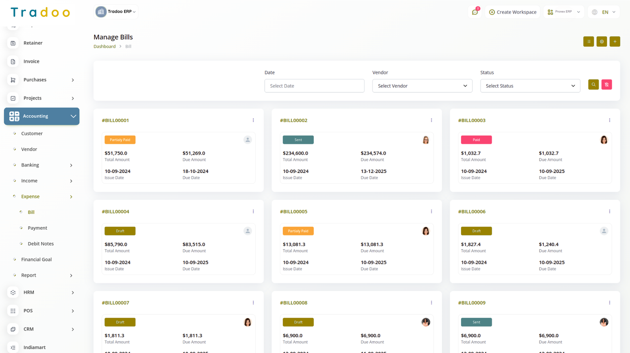Click the plus icon to create bill

click(x=615, y=42)
